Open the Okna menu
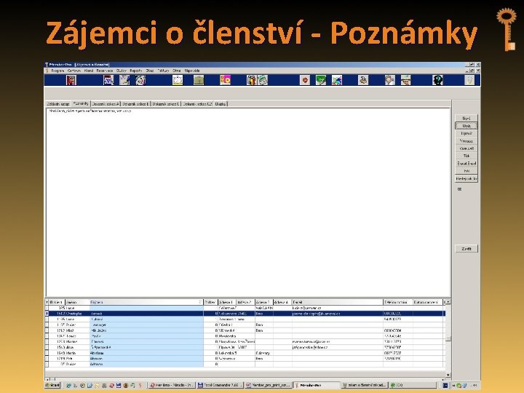This screenshot has height=393, width=524. point(176,71)
